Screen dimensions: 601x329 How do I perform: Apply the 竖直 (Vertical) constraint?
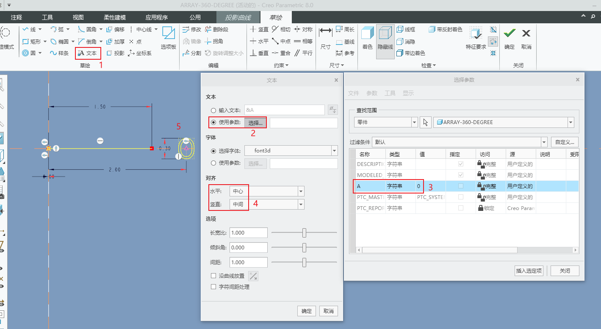(x=259, y=30)
